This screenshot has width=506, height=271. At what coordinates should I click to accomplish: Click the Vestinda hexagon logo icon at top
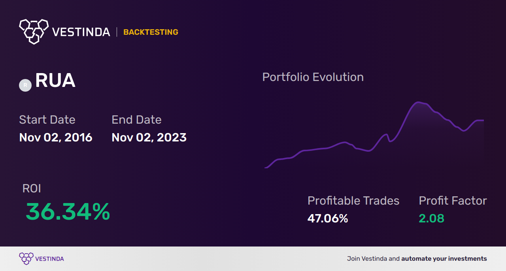point(34,31)
